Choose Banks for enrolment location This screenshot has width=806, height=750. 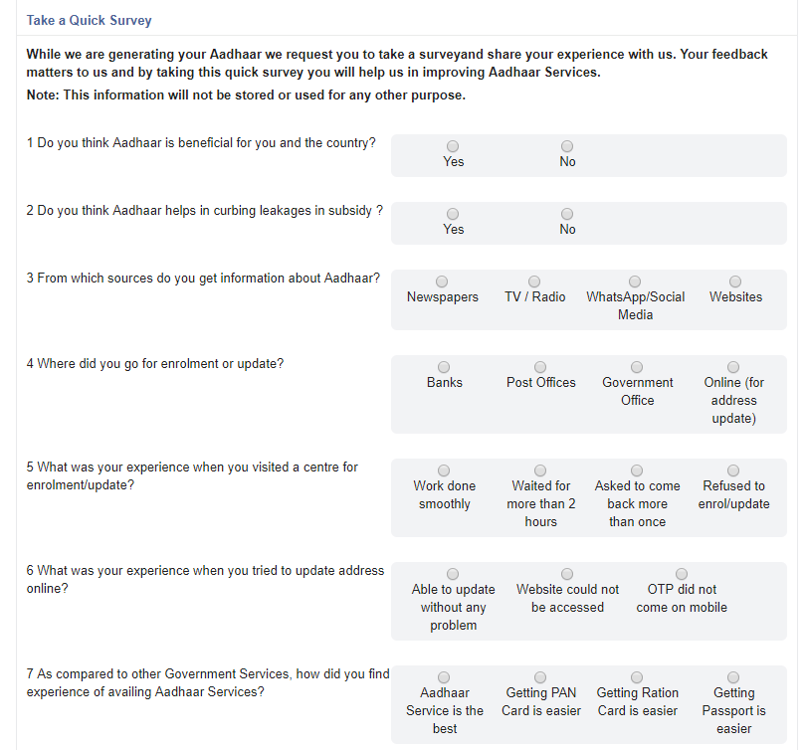click(x=444, y=367)
